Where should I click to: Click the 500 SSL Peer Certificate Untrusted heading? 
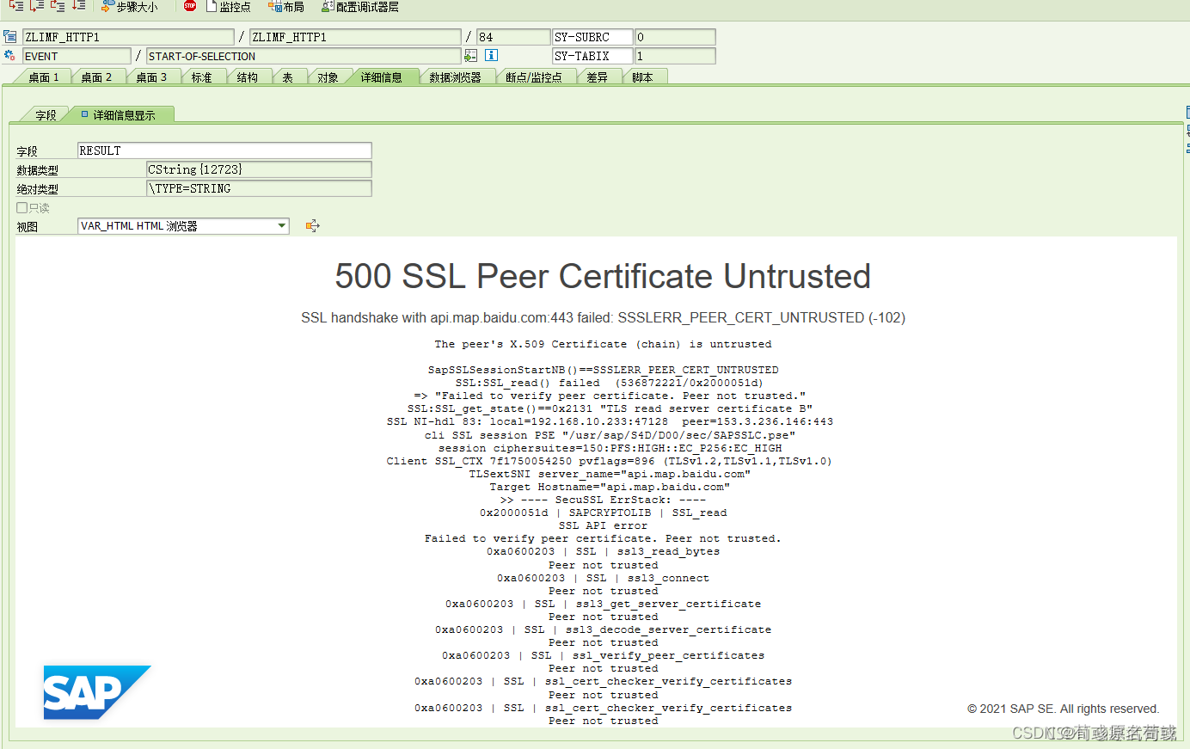(603, 276)
